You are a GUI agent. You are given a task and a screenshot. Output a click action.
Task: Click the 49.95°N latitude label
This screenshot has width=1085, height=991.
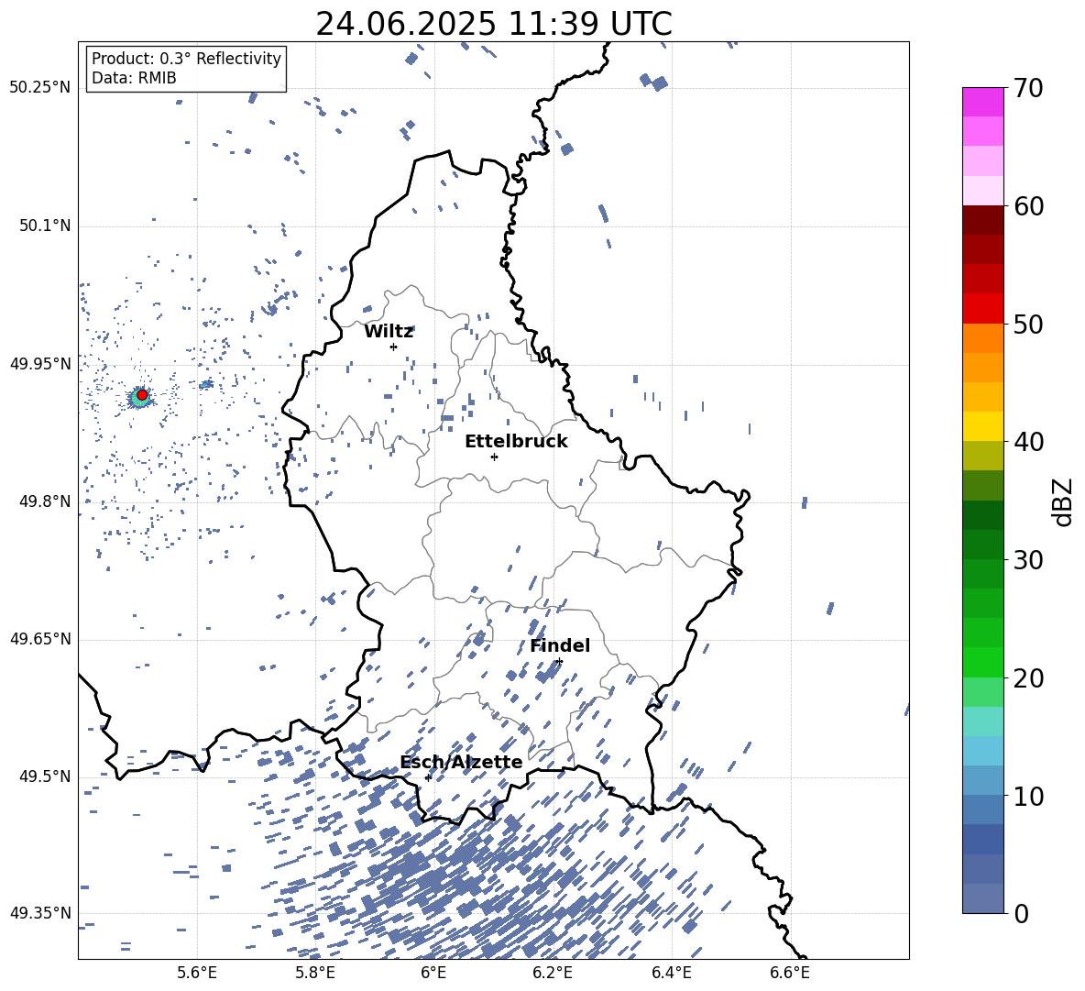coord(40,364)
